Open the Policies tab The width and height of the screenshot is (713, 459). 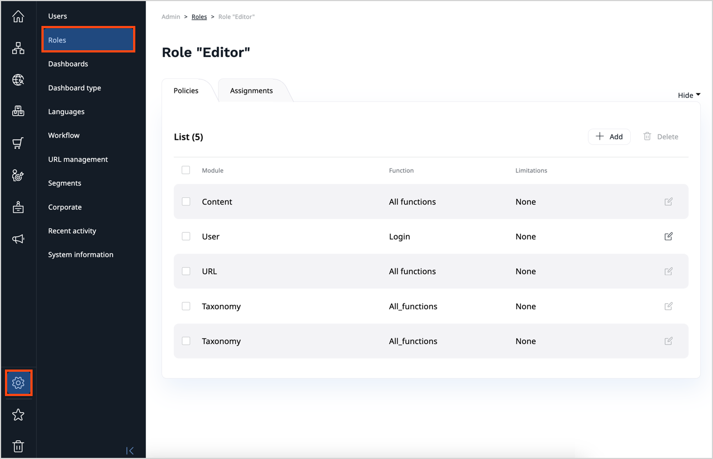click(186, 90)
